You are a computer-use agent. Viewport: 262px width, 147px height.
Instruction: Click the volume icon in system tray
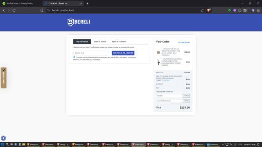(231, 144)
